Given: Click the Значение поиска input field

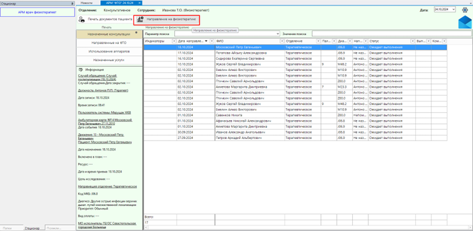Looking at the screenshot, I should click(x=391, y=34).
